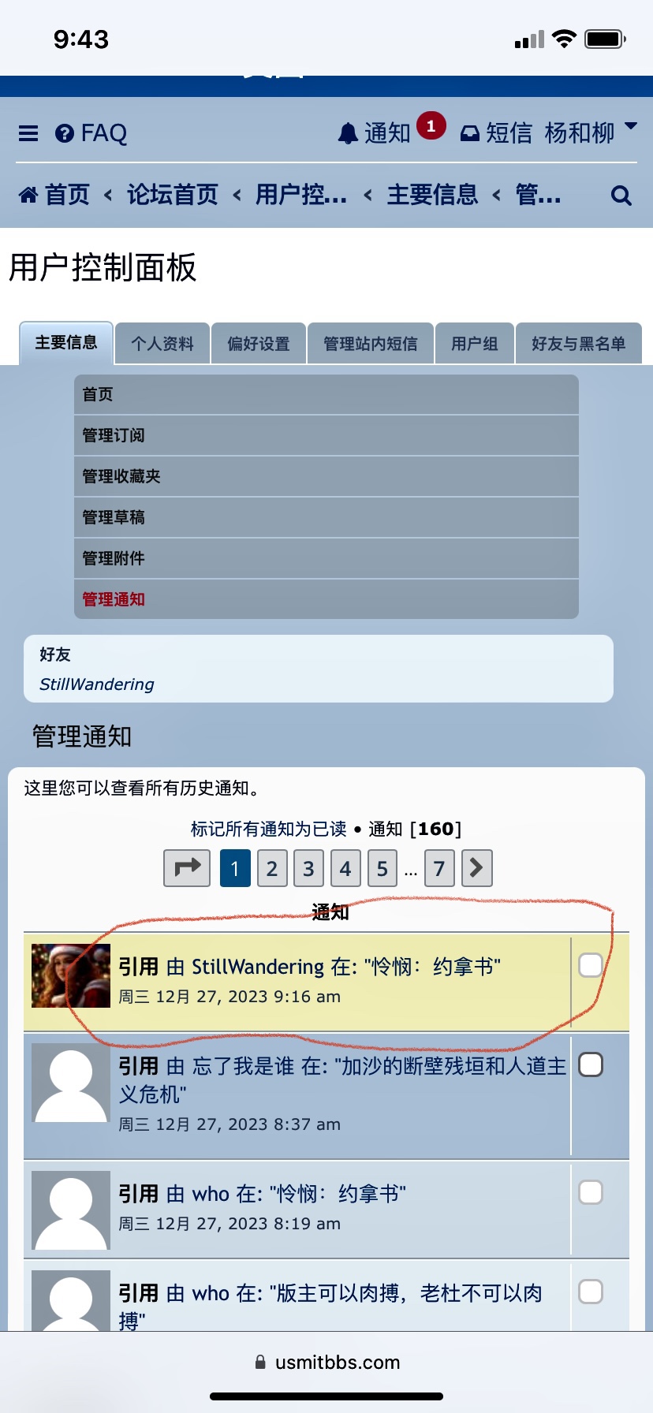Go to 首页 via the house icon
Viewport: 653px width, 1413px height.
click(28, 194)
